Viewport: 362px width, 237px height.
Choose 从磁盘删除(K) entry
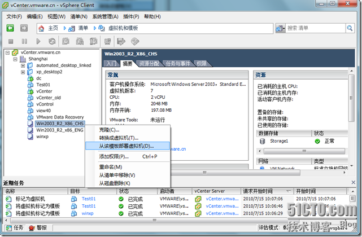[128, 183]
